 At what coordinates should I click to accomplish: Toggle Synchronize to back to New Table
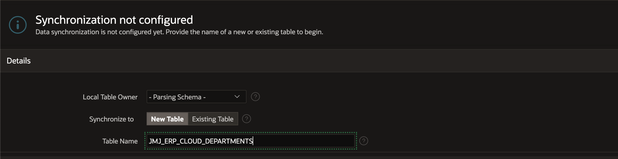(167, 119)
